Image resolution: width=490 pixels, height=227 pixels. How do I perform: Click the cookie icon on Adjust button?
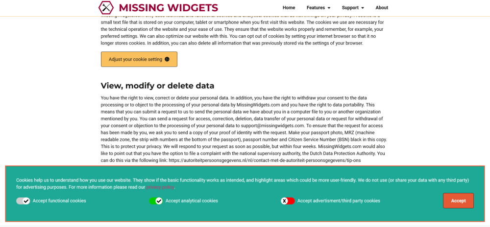(x=167, y=59)
